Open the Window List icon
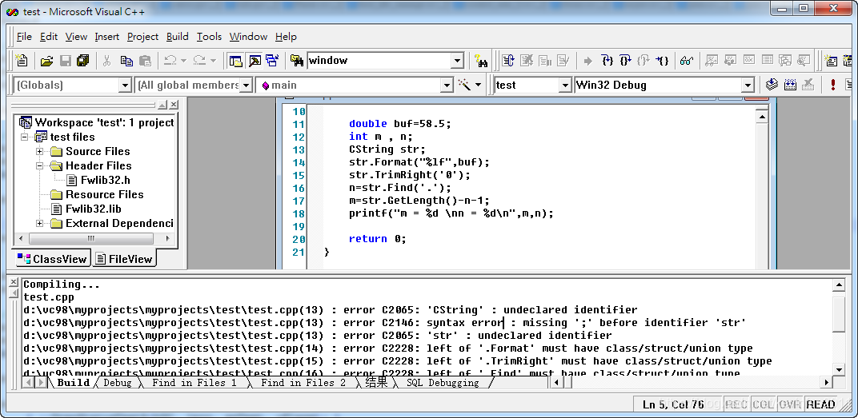Viewport: 858px width, 418px height. coord(272,61)
